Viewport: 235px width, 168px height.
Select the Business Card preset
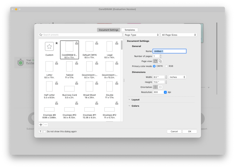(x=69, y=89)
